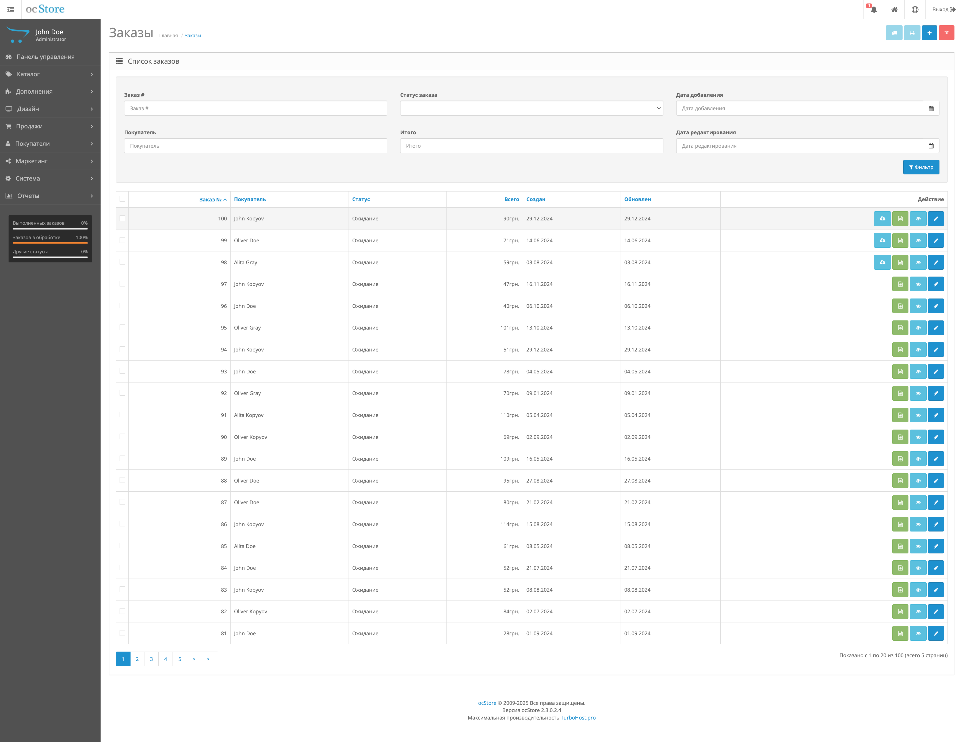
Task: Print invoice for order 100
Action: (900, 219)
